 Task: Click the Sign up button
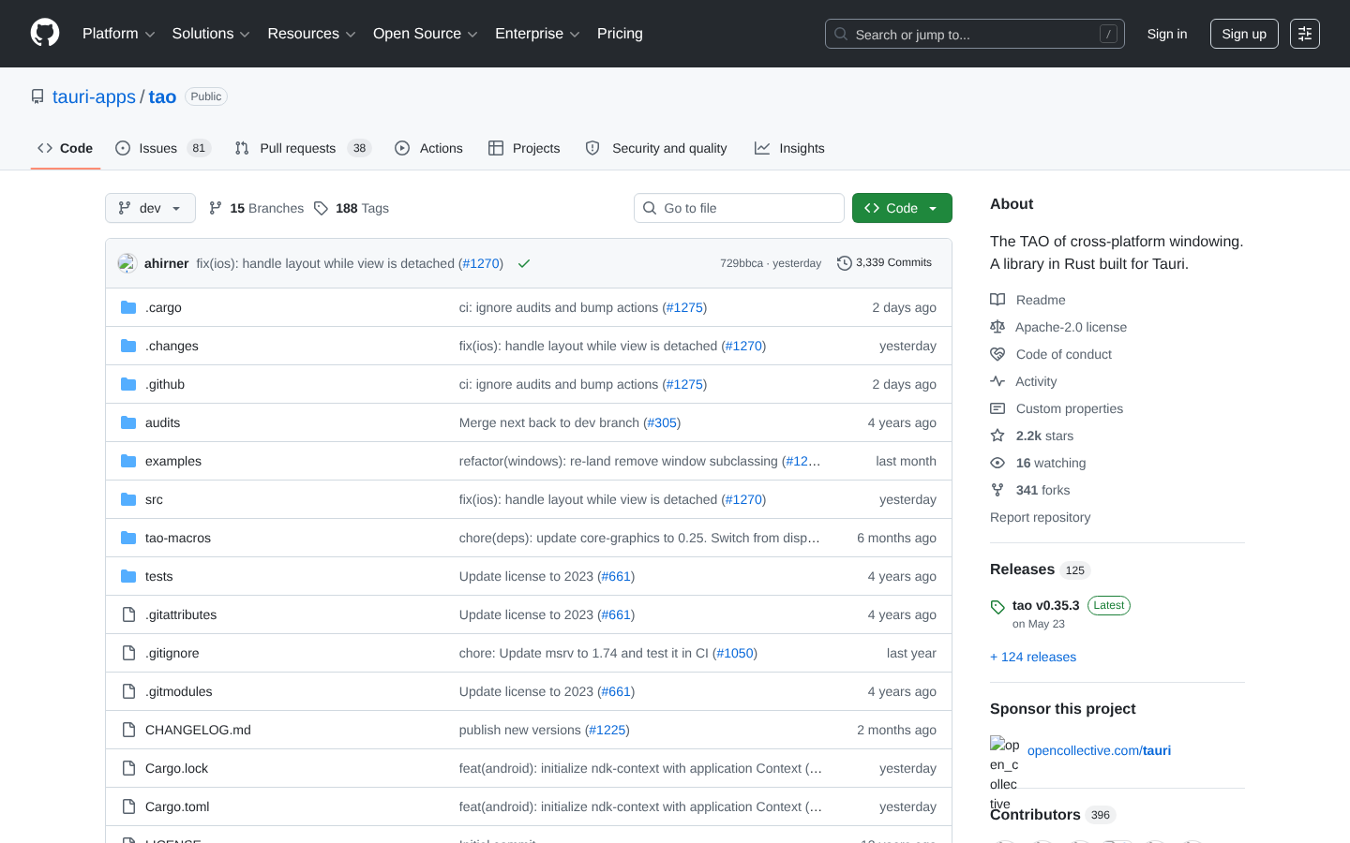(x=1244, y=34)
